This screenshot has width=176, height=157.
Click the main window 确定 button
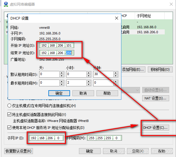pos(90,151)
